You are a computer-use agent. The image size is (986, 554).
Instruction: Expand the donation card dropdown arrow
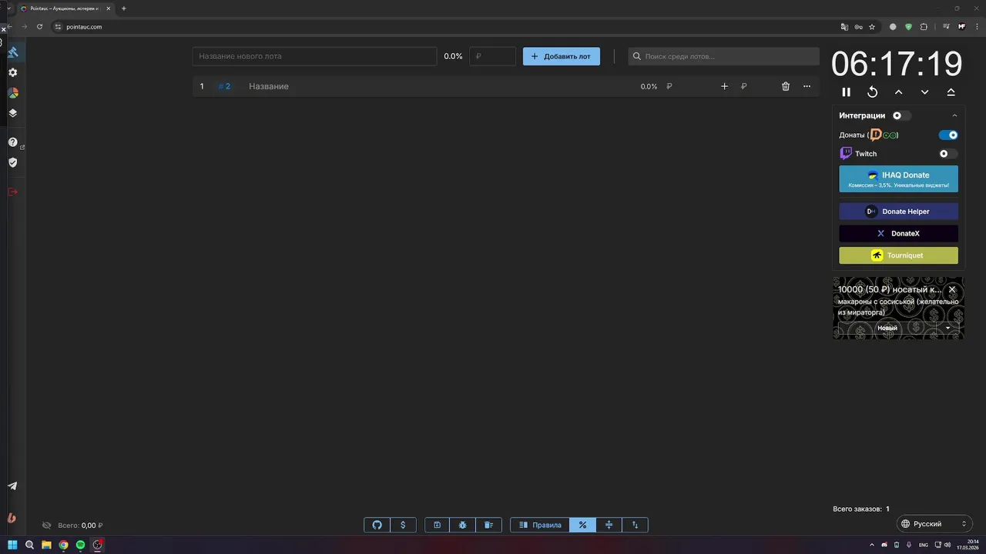[x=948, y=328]
